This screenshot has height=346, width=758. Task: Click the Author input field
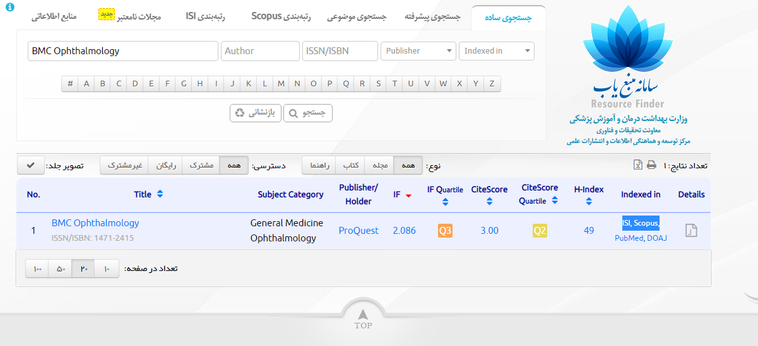260,51
